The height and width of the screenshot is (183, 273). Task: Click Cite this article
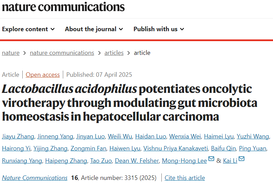(185, 178)
